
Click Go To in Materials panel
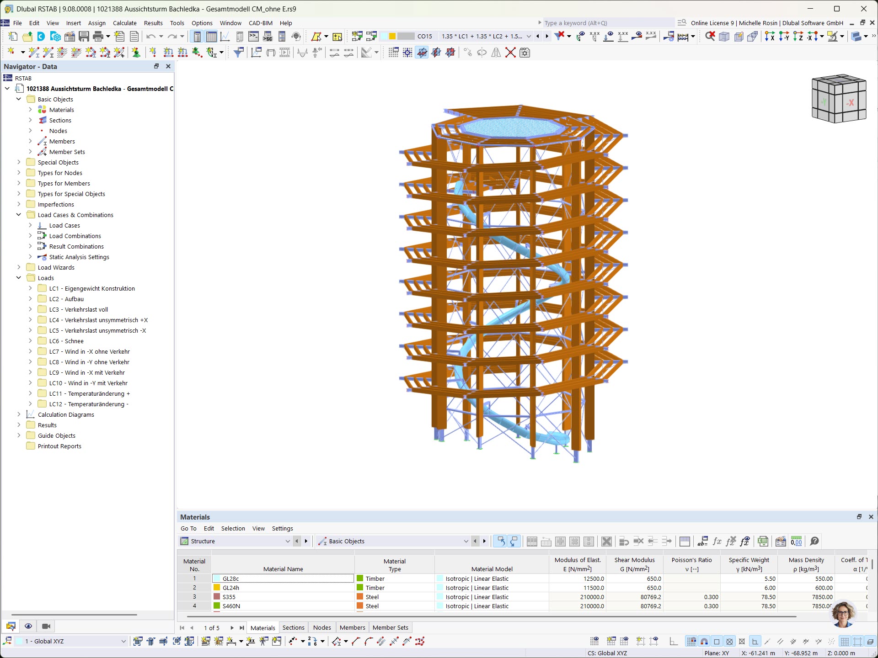[188, 528]
